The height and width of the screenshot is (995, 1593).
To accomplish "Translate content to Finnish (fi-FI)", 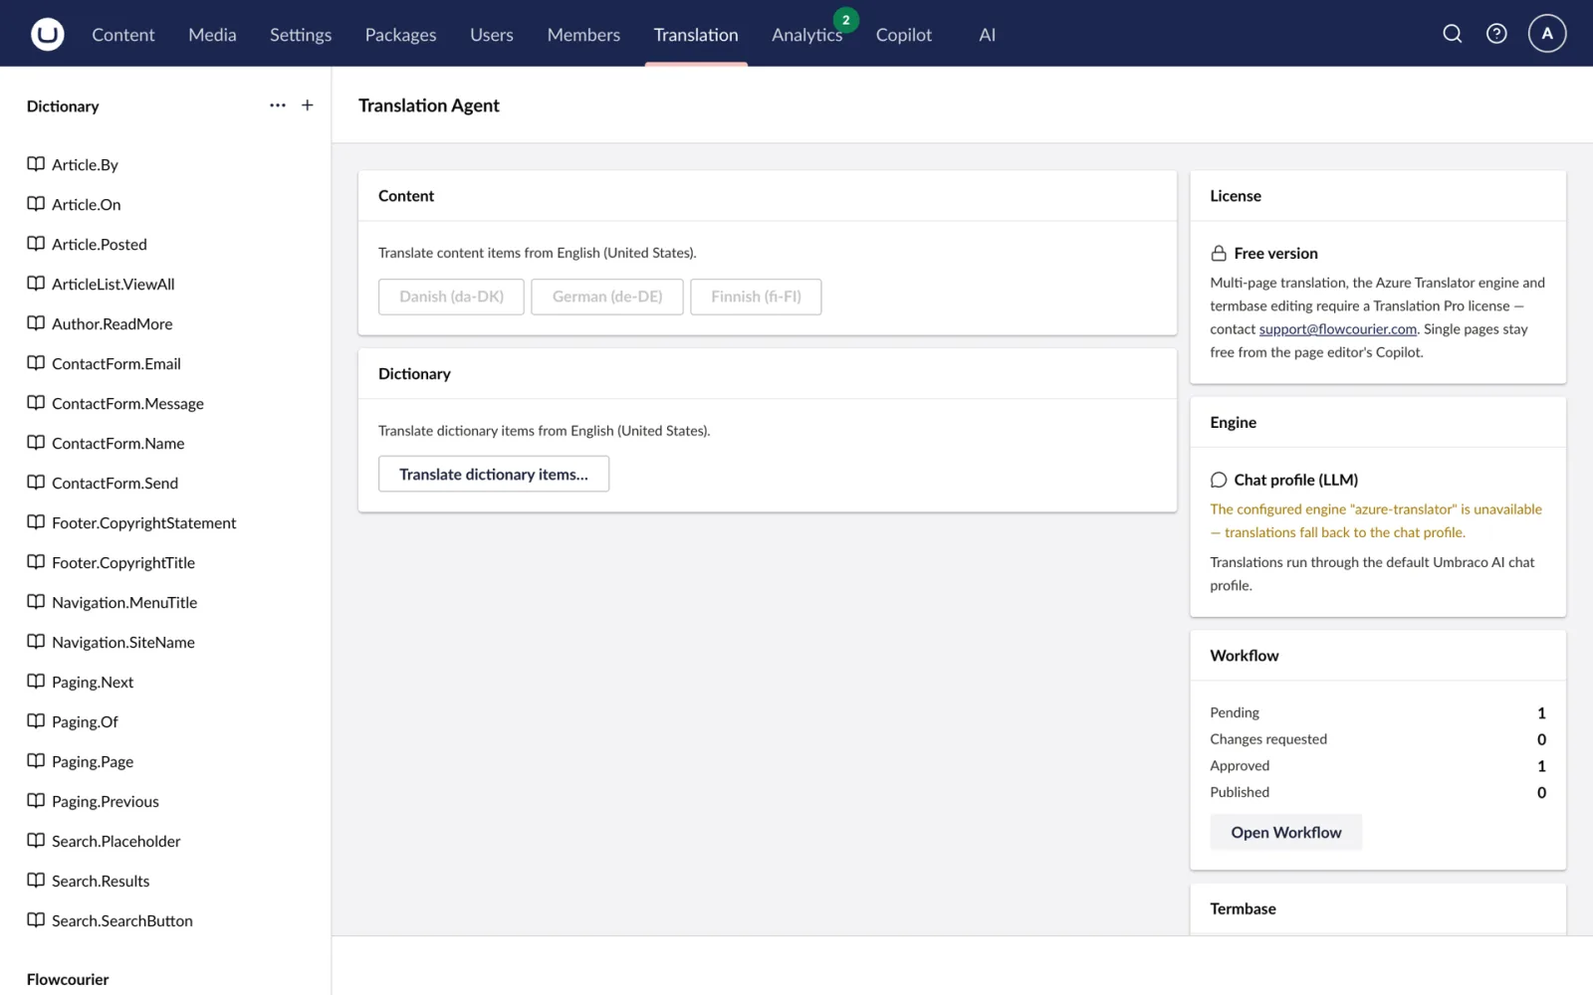I will (x=756, y=297).
